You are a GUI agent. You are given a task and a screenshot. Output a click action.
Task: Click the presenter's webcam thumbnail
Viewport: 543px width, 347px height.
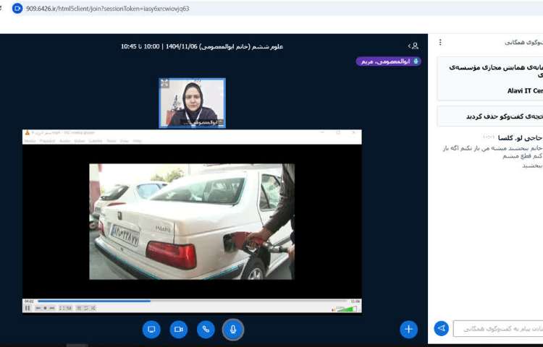click(x=192, y=103)
